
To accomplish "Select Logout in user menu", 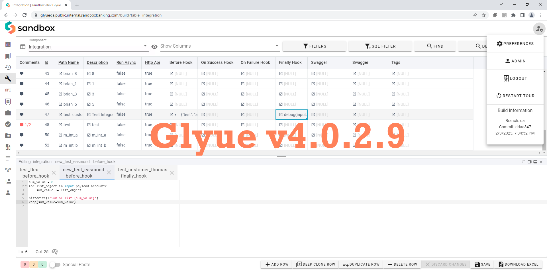I will coord(515,78).
